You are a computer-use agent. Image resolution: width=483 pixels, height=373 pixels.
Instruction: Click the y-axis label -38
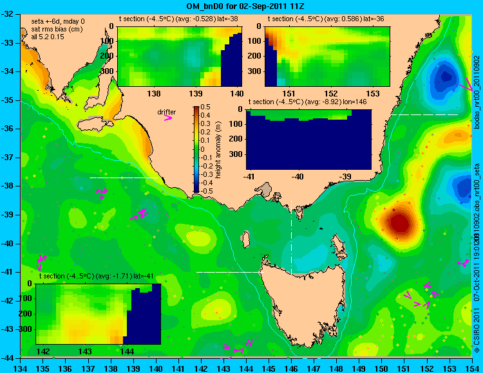click(x=8, y=186)
